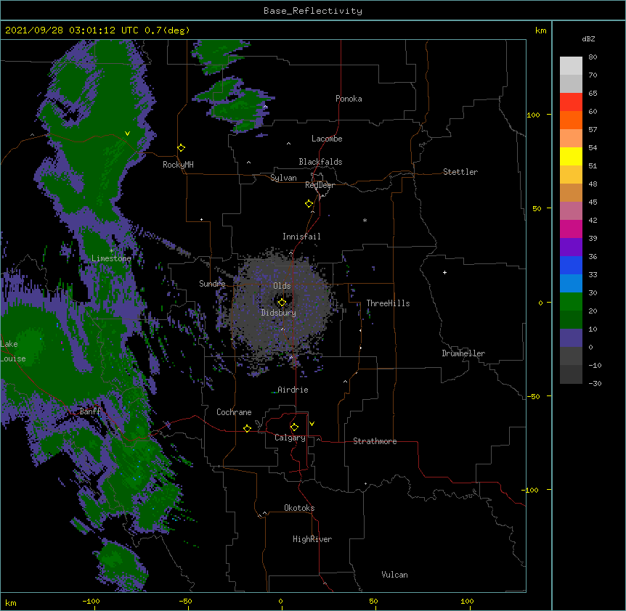626x611 pixels.
Task: Click the magenta swatch in the dBZ legend
Action: click(571, 229)
